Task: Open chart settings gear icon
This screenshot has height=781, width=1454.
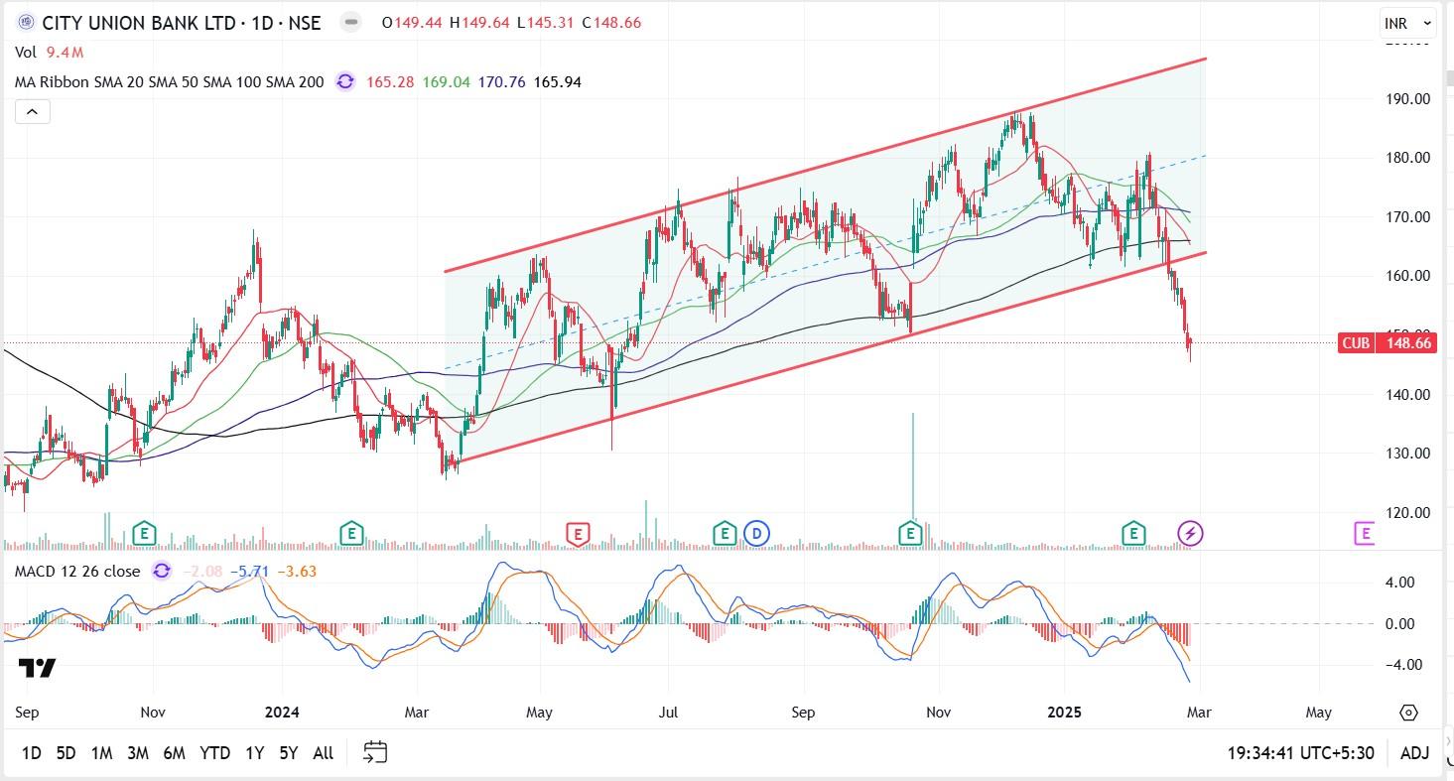Action: 1408,713
